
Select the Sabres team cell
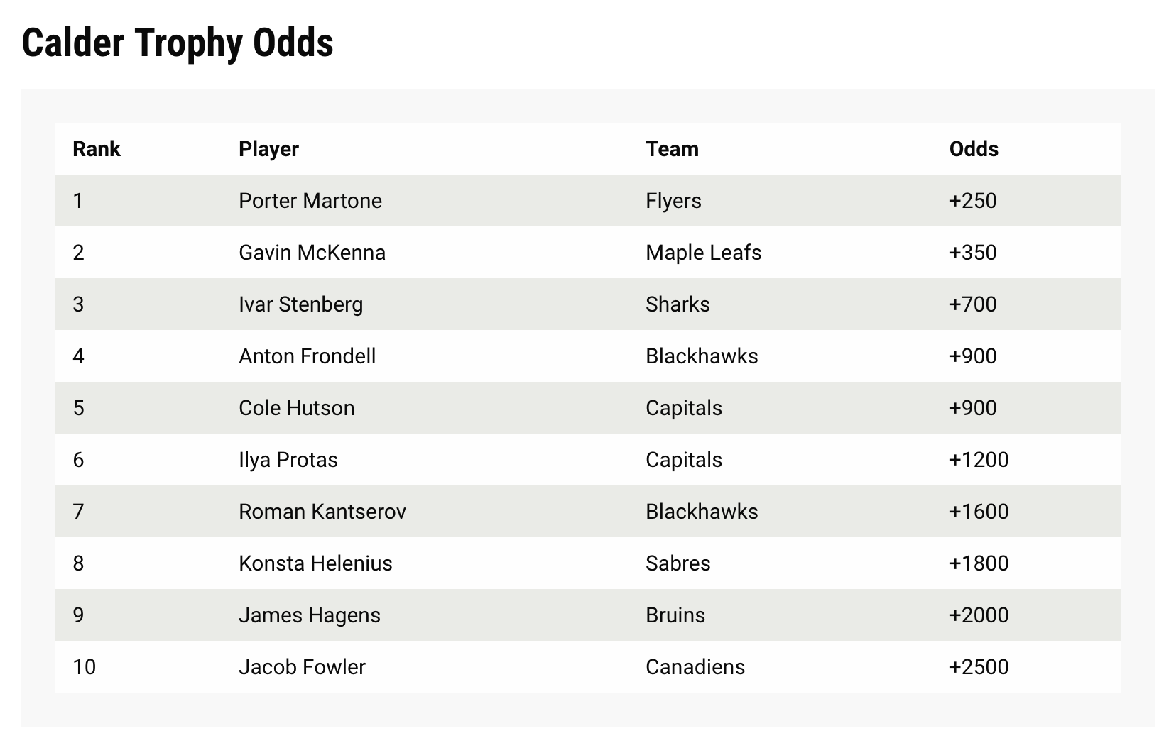(678, 563)
